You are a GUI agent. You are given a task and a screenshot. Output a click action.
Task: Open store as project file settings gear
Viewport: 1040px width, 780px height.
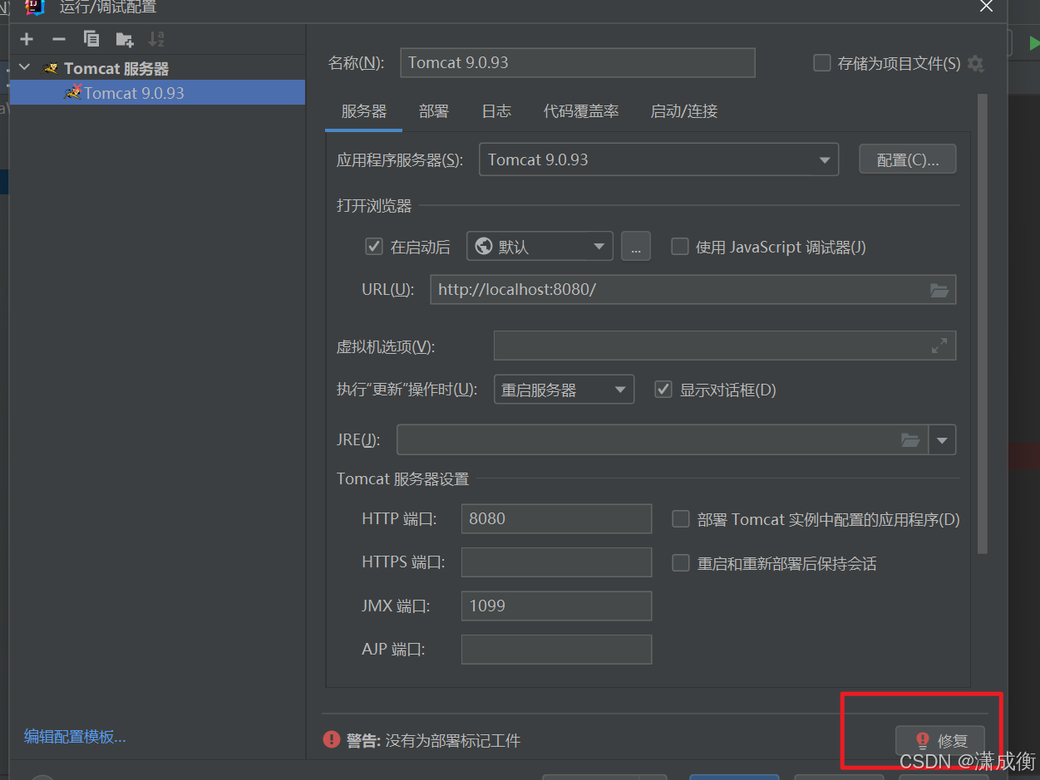(x=976, y=64)
